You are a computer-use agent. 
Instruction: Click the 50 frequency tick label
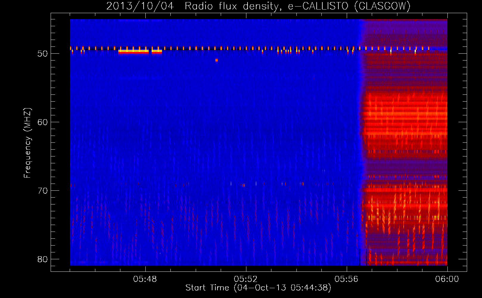point(43,54)
